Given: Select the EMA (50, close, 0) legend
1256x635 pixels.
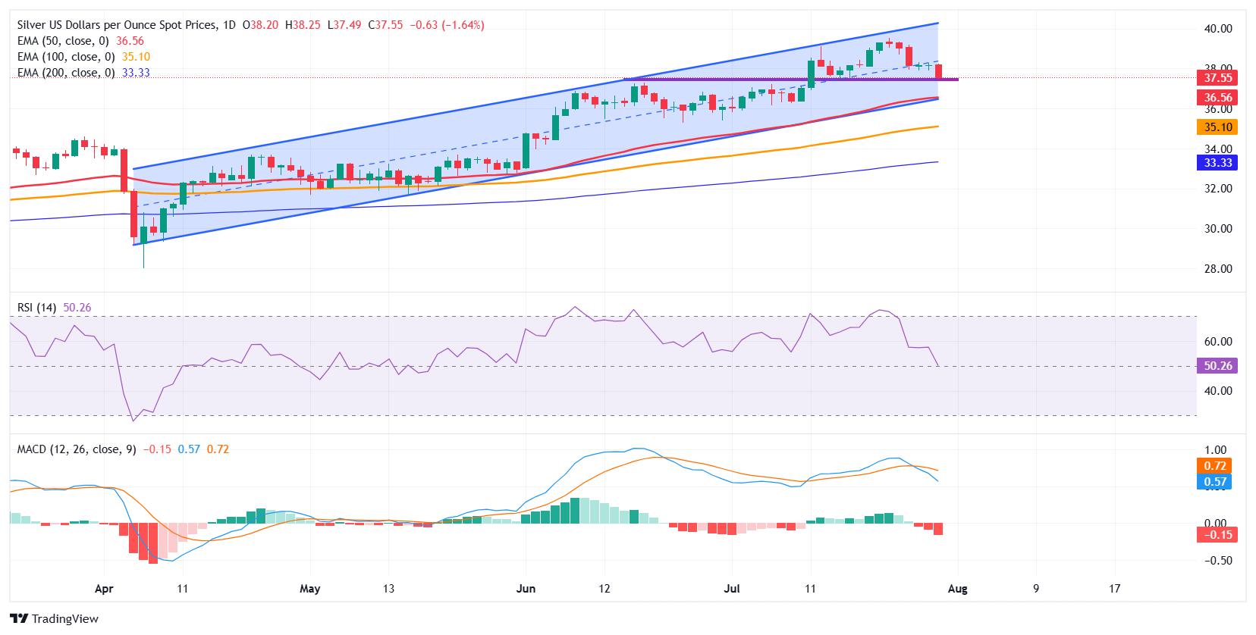Looking at the screenshot, I should 66,41.
